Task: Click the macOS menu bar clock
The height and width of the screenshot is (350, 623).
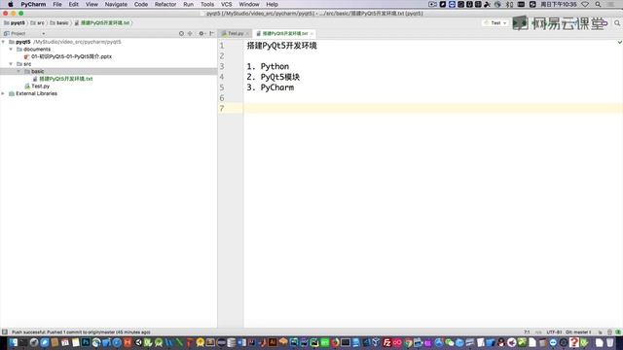Action: click(558, 4)
